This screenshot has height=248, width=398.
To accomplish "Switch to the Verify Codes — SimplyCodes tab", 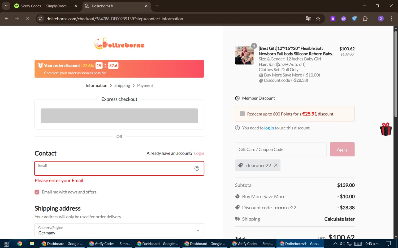I will tap(44, 6).
